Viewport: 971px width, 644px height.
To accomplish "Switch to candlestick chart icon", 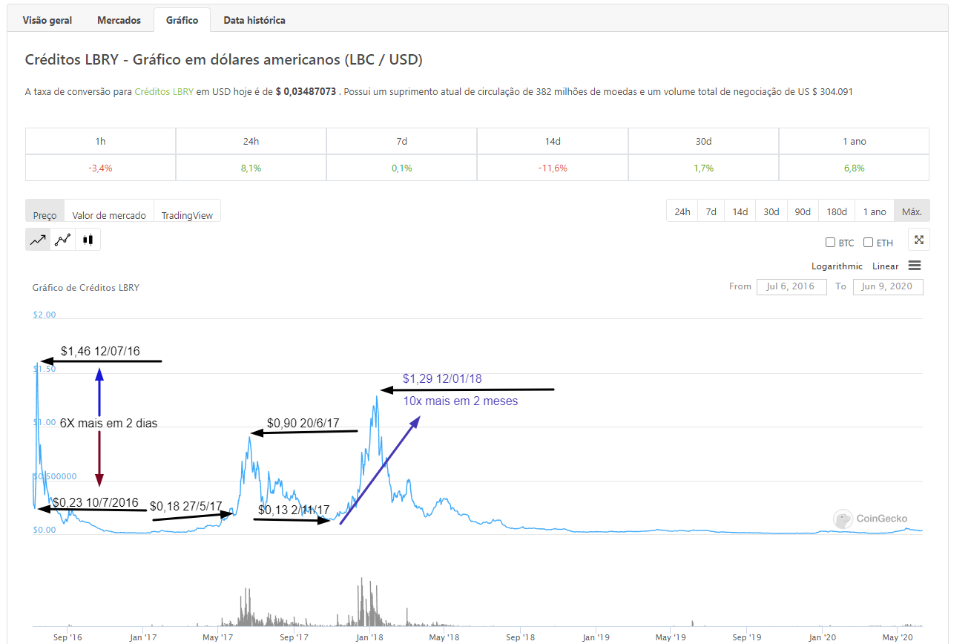I will (x=88, y=240).
